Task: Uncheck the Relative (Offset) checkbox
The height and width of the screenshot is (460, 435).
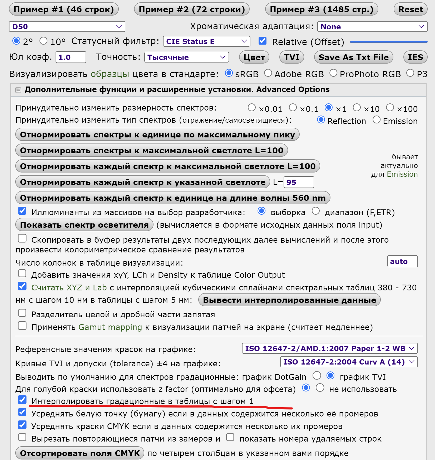Action: tap(263, 41)
